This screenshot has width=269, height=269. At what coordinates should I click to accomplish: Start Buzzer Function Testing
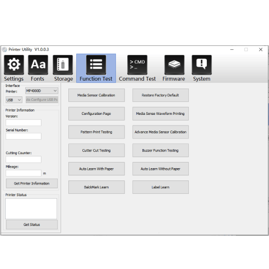pos(160,150)
